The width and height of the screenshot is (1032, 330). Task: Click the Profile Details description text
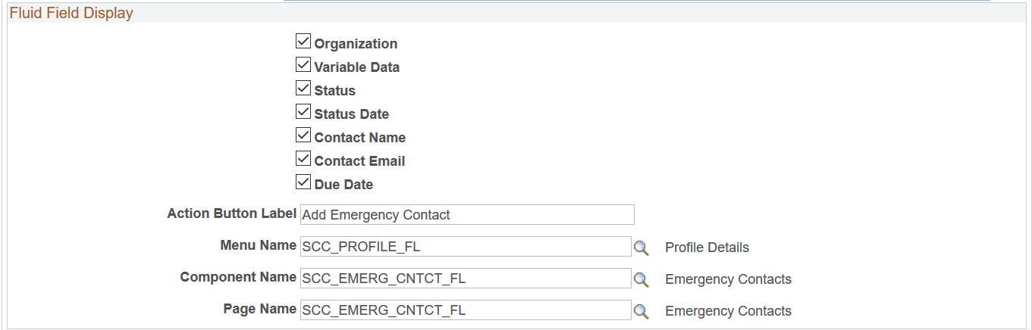click(x=707, y=247)
